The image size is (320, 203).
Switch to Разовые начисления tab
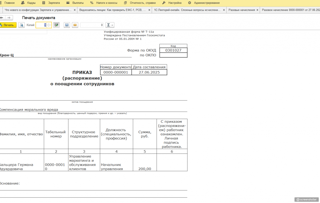242,10
